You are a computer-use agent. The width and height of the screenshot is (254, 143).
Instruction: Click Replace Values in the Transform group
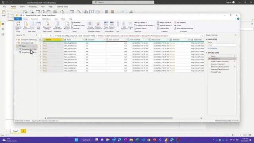tap(140, 28)
